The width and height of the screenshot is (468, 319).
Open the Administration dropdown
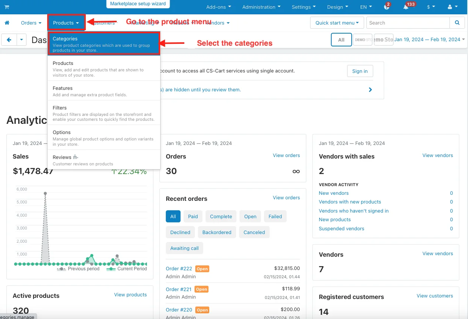pos(261,7)
